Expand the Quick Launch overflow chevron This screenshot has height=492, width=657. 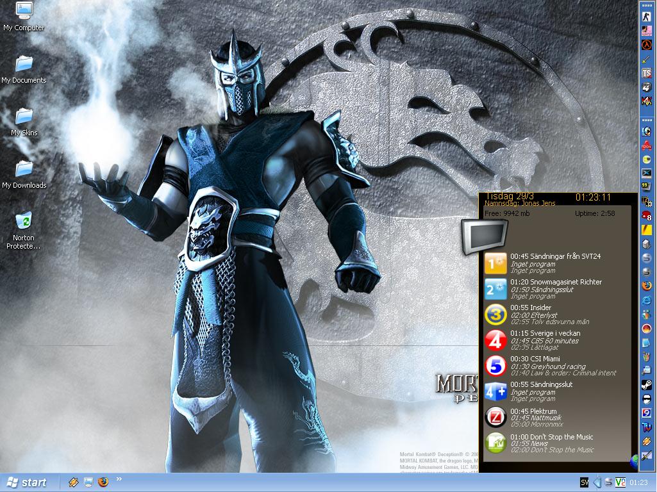[x=119, y=479]
